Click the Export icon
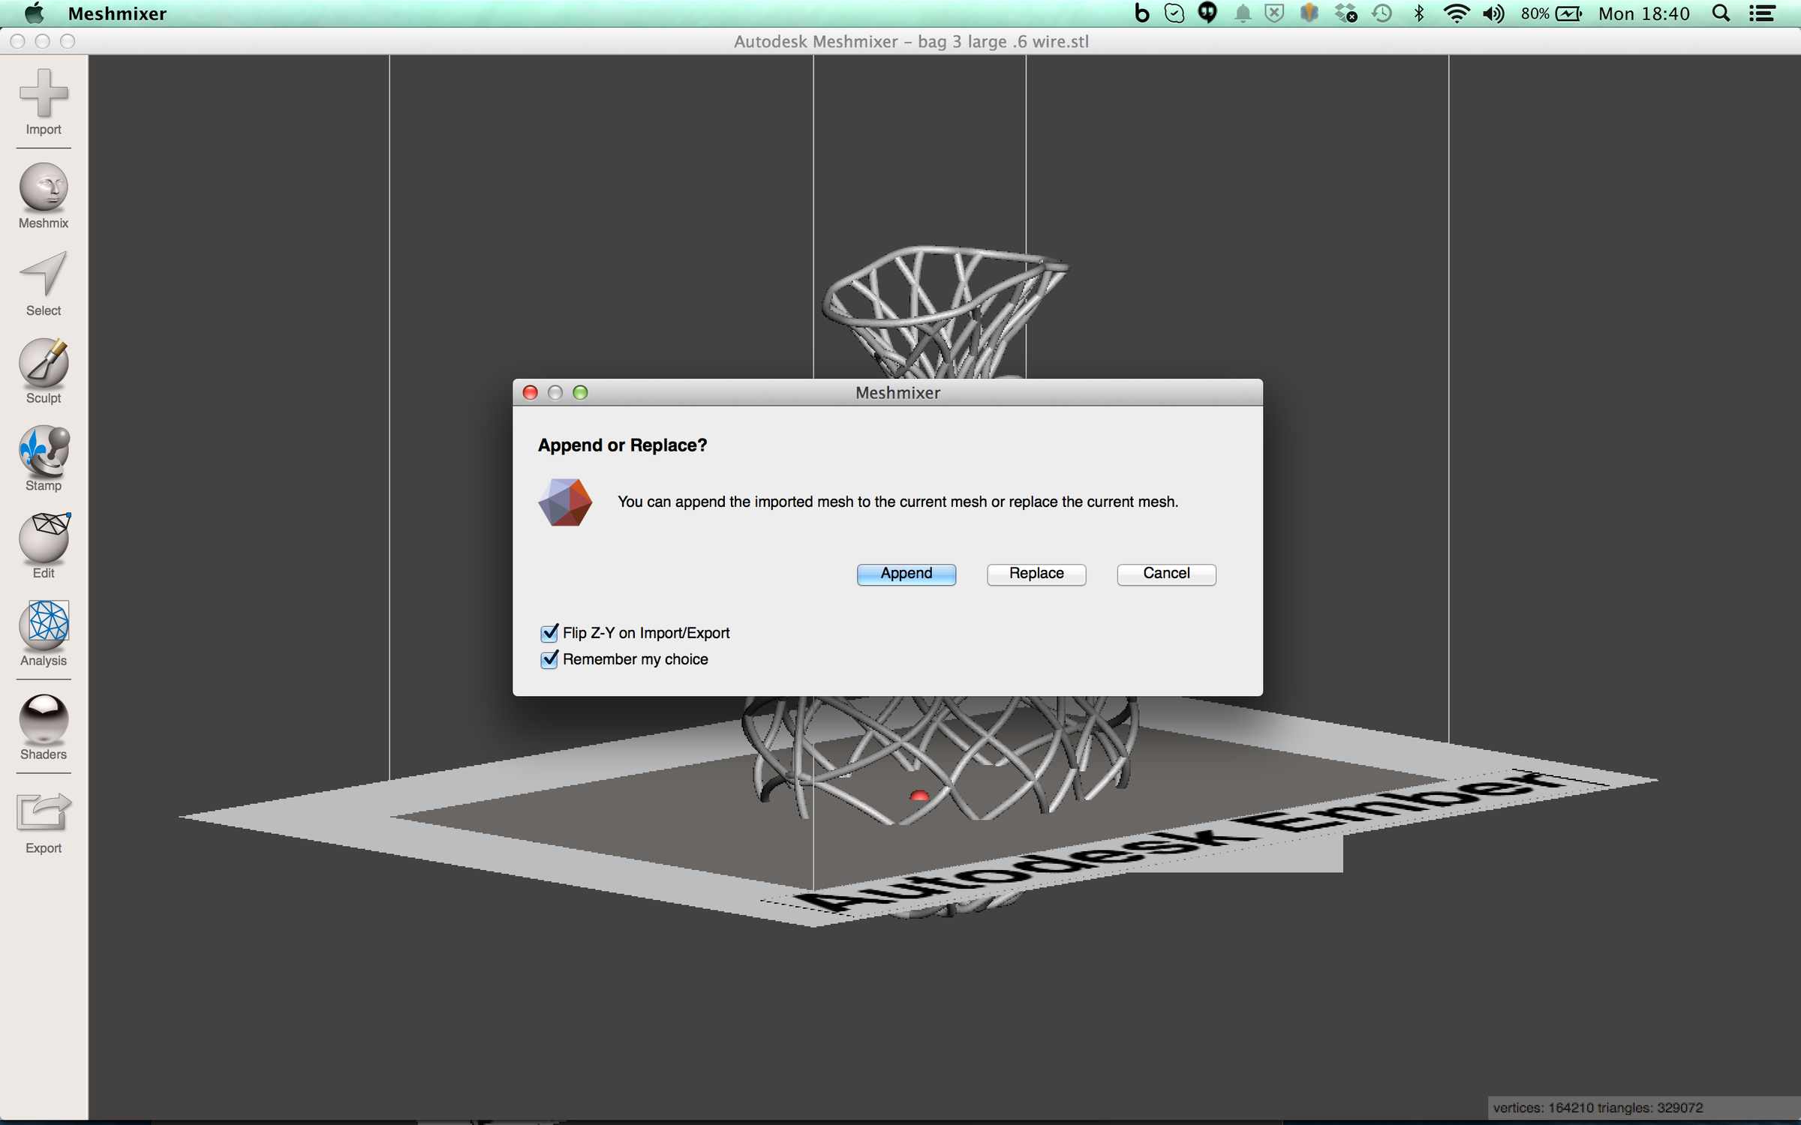Image resolution: width=1801 pixels, height=1125 pixels. point(43,816)
